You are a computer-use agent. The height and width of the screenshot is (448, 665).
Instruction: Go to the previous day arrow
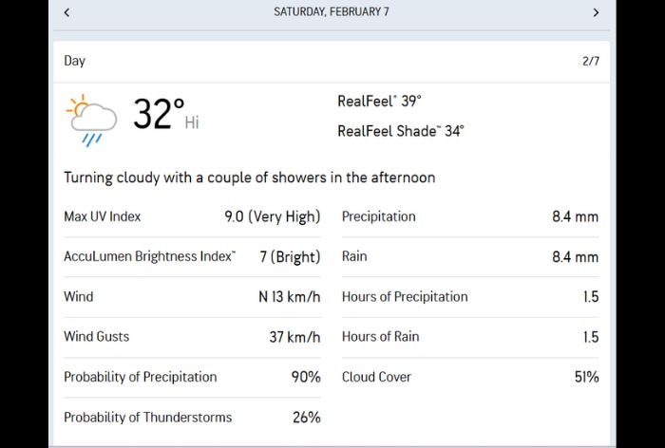[66, 12]
